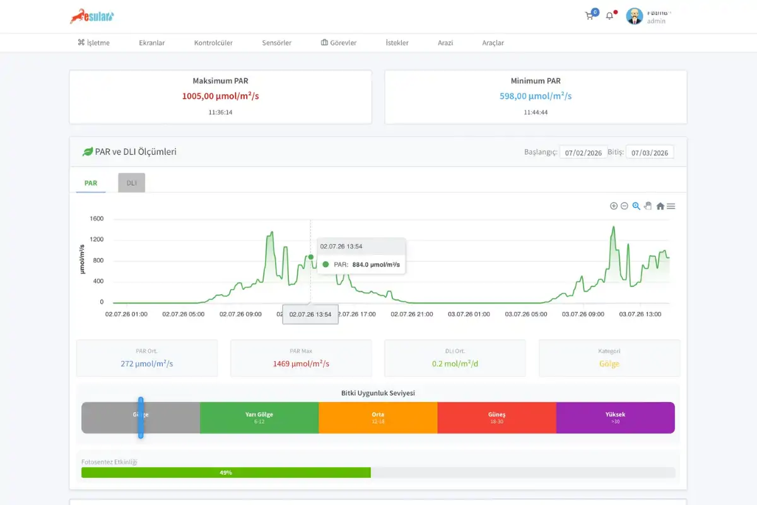The width and height of the screenshot is (757, 505).
Task: Open the Ekranlar menu
Action: [x=152, y=43]
